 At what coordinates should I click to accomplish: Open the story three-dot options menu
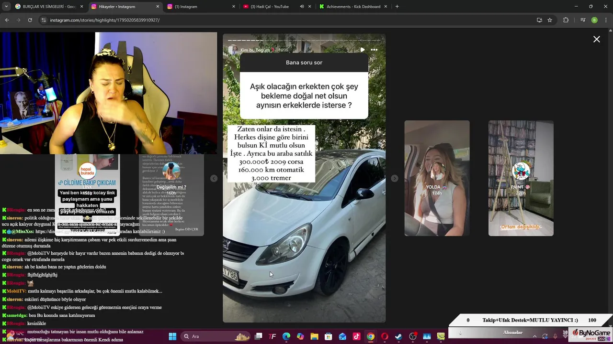click(374, 50)
